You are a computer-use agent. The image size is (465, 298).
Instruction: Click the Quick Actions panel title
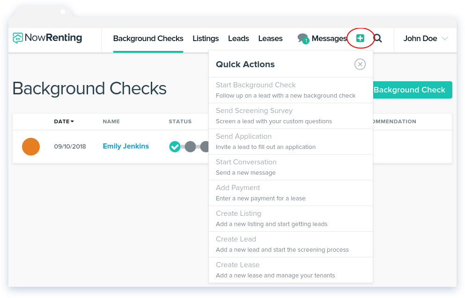245,64
